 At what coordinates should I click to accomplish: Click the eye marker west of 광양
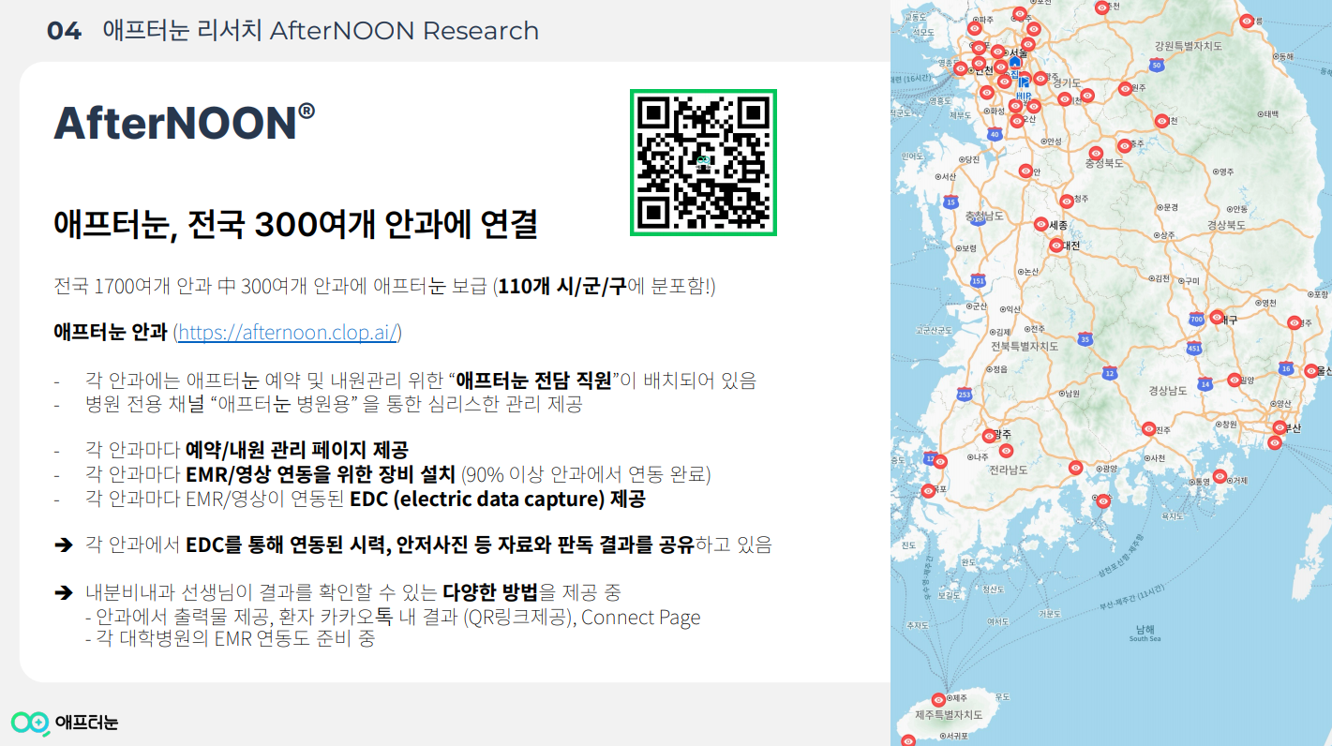(1075, 468)
